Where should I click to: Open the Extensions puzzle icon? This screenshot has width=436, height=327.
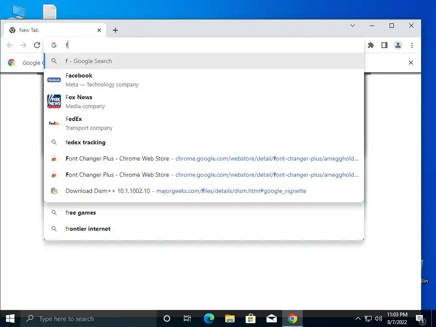point(371,45)
